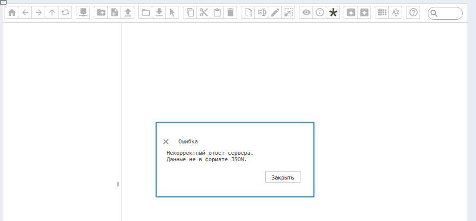Click the rename icon in toolbar

(x=262, y=13)
